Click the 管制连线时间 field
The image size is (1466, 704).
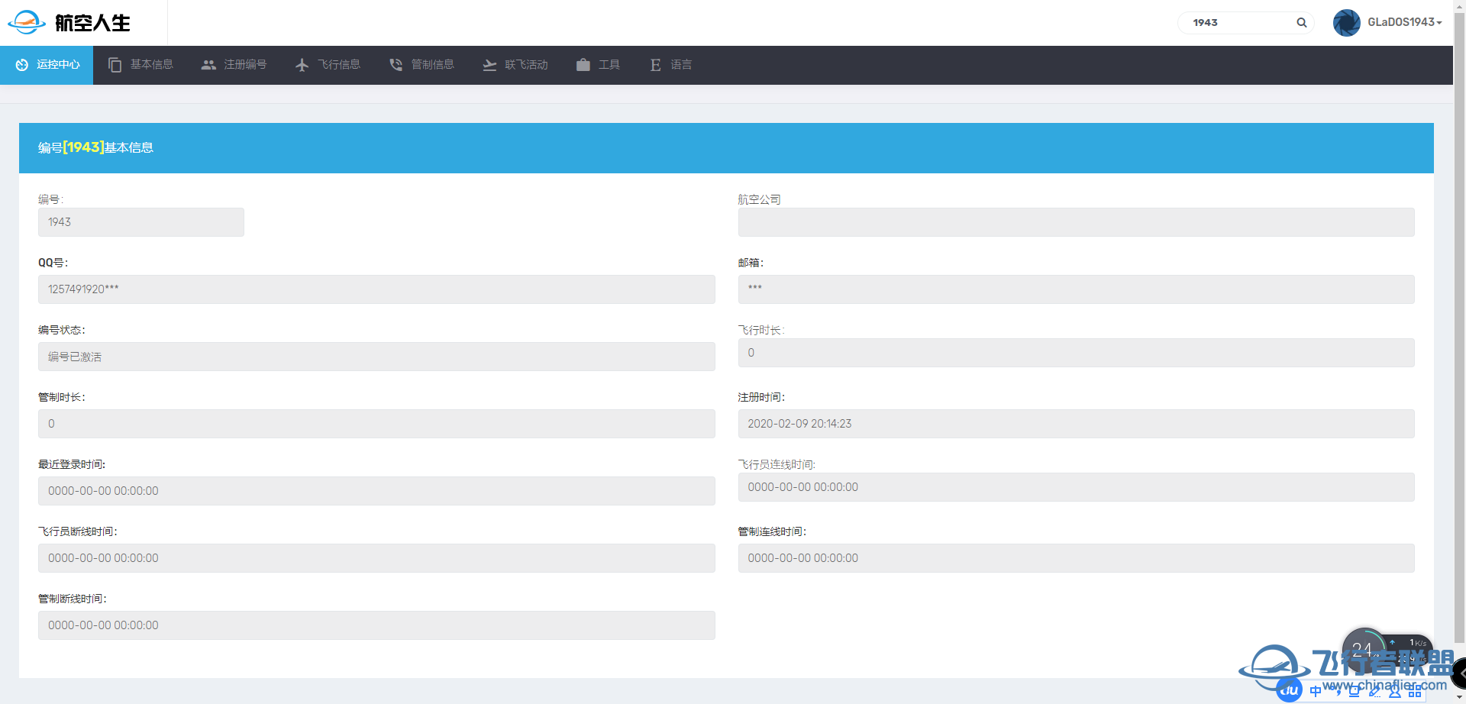click(x=1076, y=558)
